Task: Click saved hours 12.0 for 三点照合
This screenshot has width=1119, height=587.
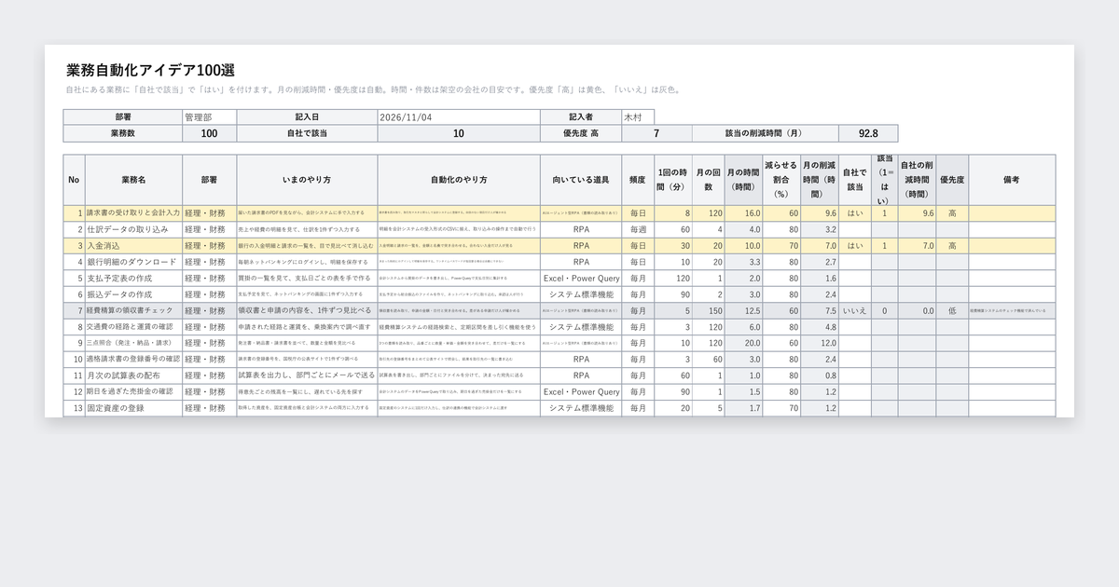Action: click(x=820, y=343)
